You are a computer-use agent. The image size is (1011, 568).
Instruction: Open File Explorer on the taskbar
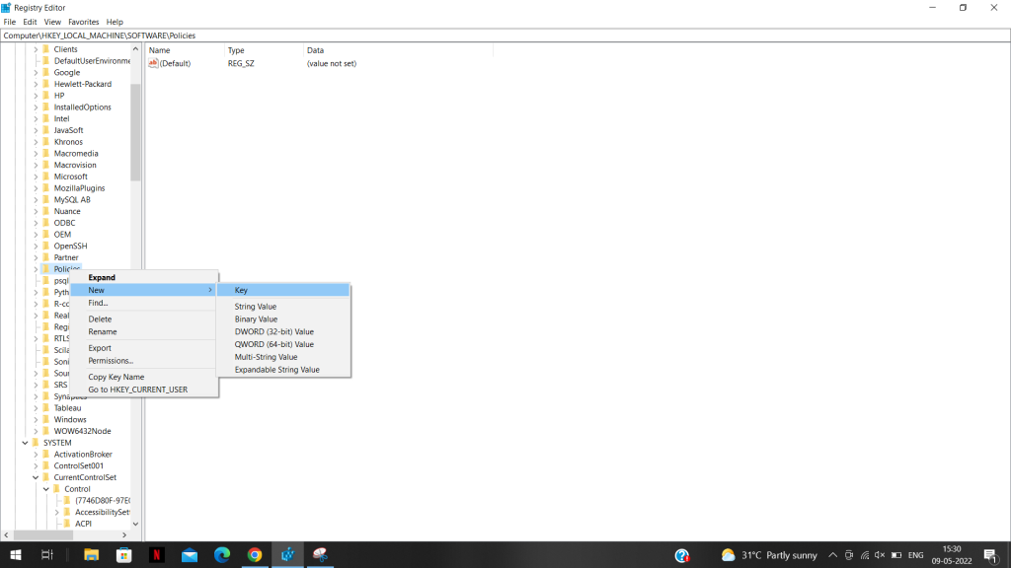[91, 554]
